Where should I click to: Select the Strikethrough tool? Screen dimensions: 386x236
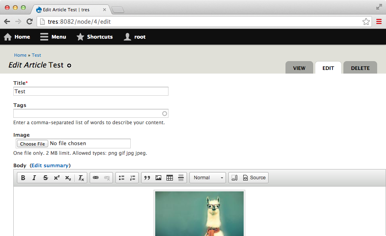[x=45, y=177]
